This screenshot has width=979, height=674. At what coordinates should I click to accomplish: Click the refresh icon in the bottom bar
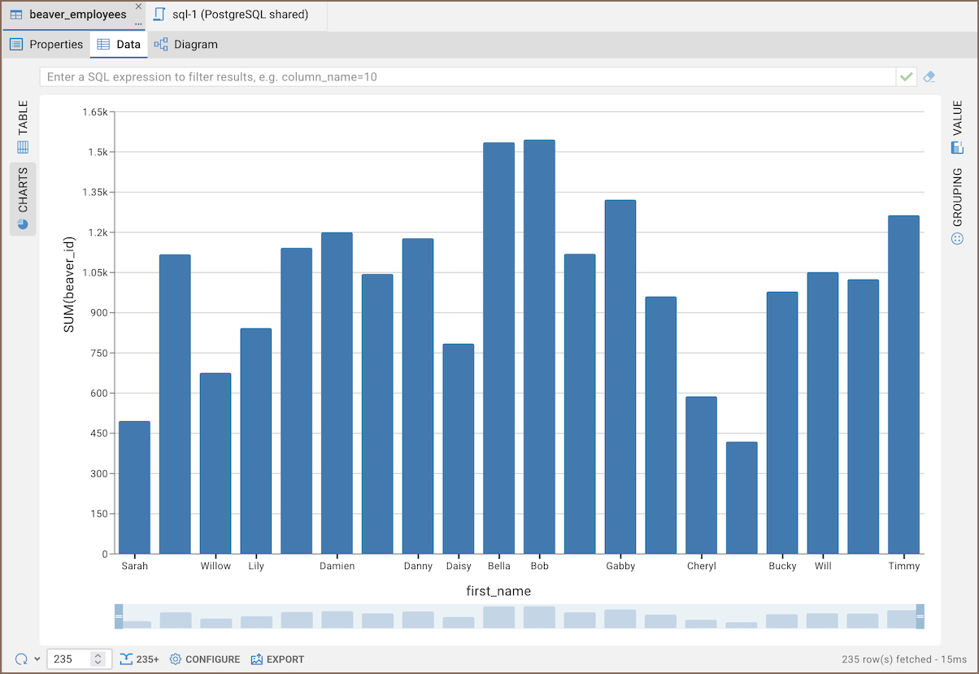pos(21,659)
